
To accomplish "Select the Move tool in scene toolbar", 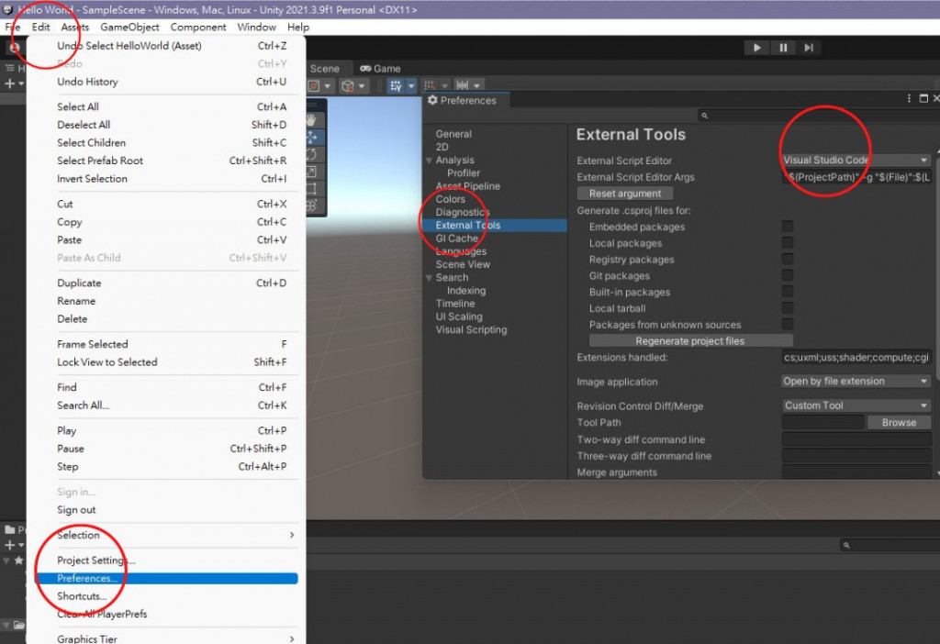I will (x=312, y=138).
